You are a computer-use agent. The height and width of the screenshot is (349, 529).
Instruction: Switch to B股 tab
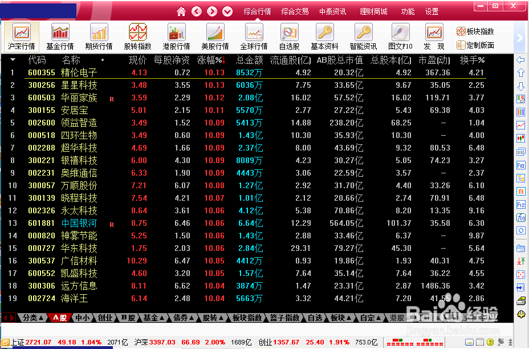click(x=128, y=318)
